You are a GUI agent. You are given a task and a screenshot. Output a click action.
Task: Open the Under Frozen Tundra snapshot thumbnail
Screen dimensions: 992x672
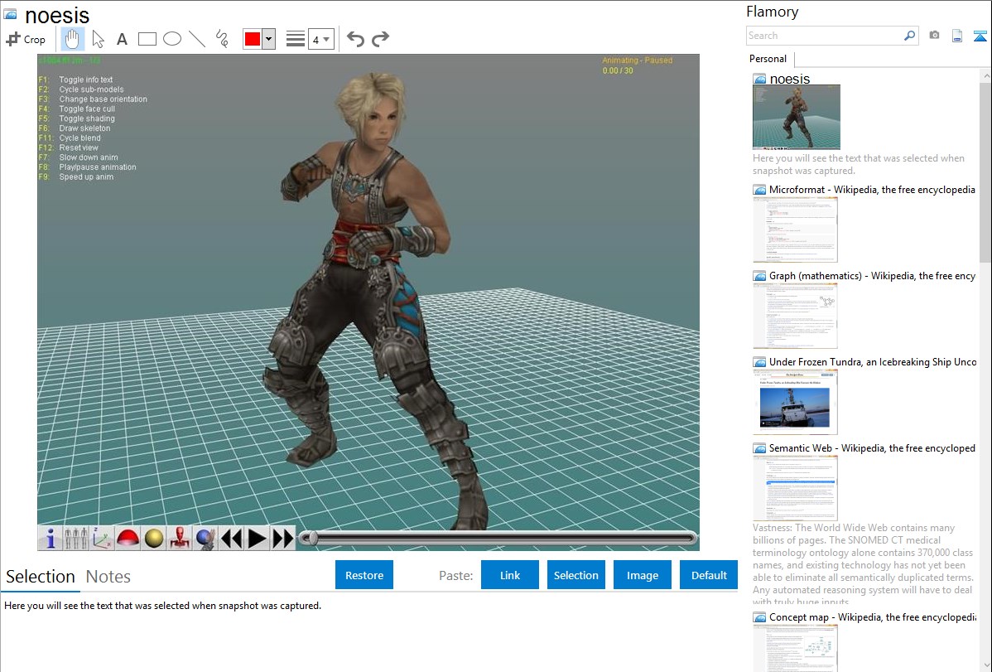point(795,402)
